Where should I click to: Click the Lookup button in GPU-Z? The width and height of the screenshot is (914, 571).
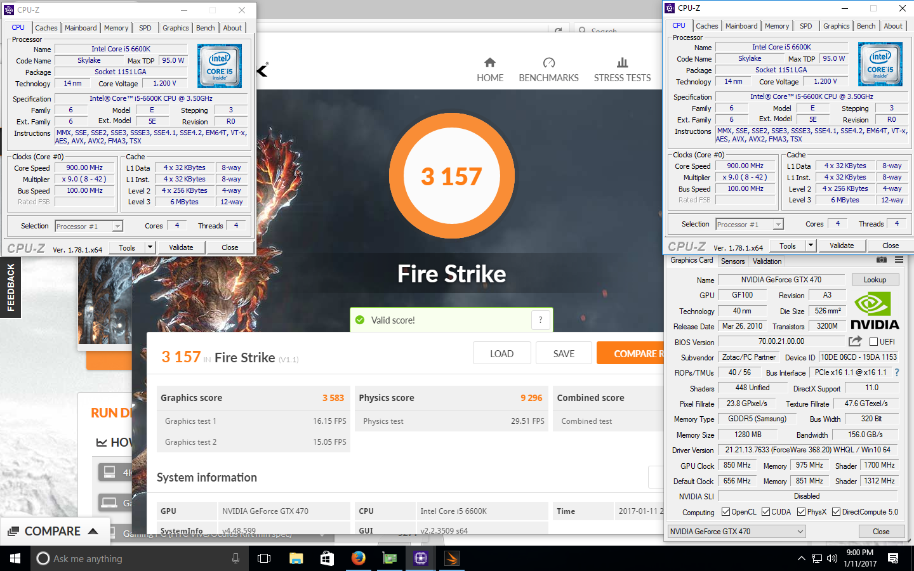[x=875, y=280]
